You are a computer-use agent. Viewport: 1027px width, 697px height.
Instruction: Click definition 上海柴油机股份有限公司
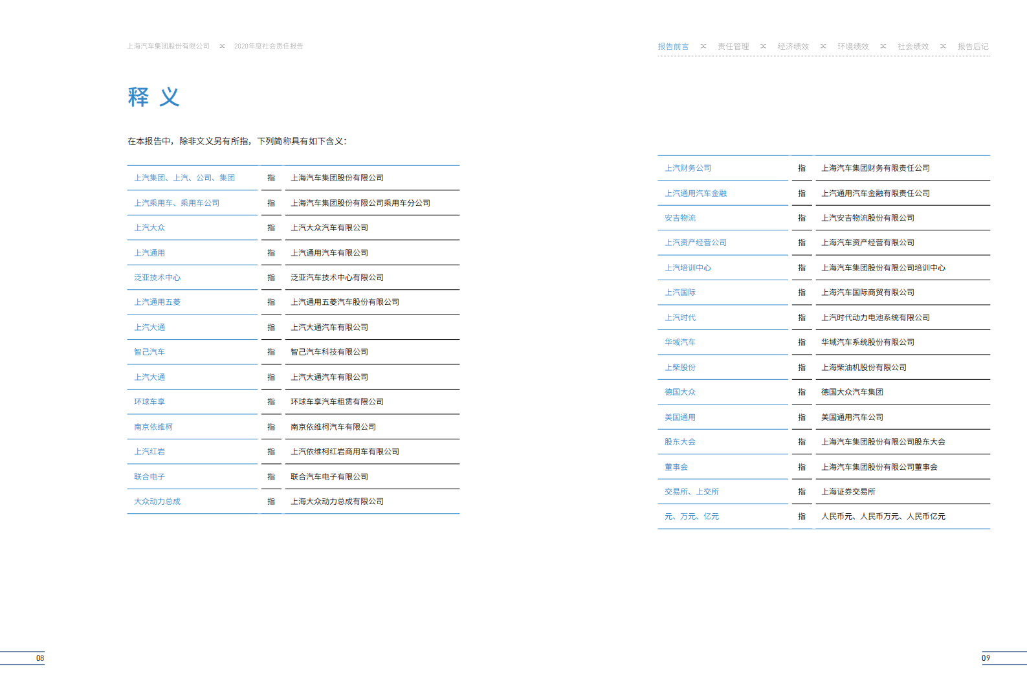coord(864,368)
